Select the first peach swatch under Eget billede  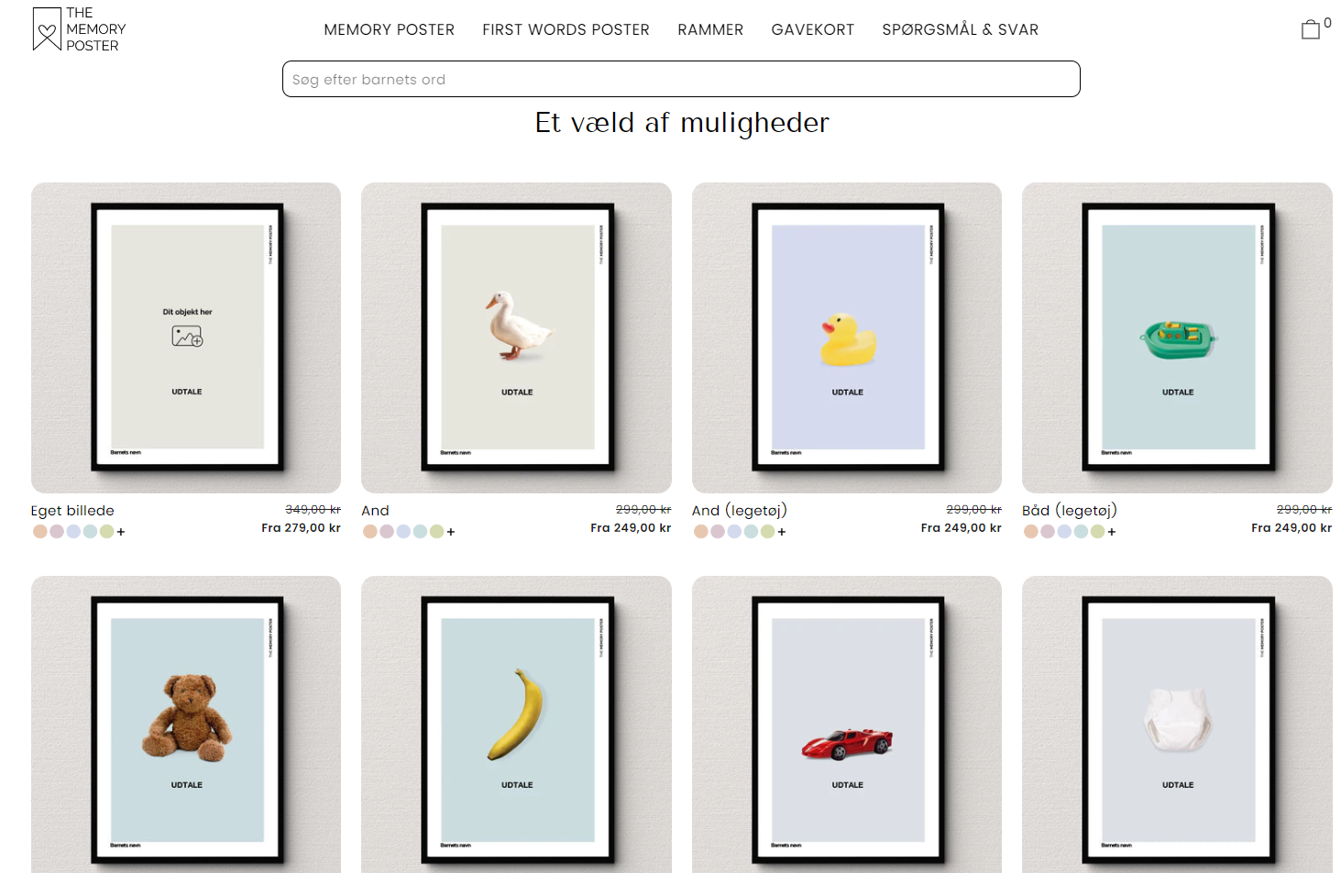coord(40,531)
